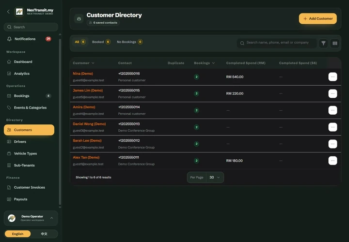The image size is (349, 242).
Task: Select the Booked tab
Action: point(101,42)
